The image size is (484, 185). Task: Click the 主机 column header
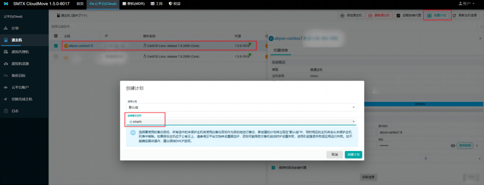click(x=67, y=36)
